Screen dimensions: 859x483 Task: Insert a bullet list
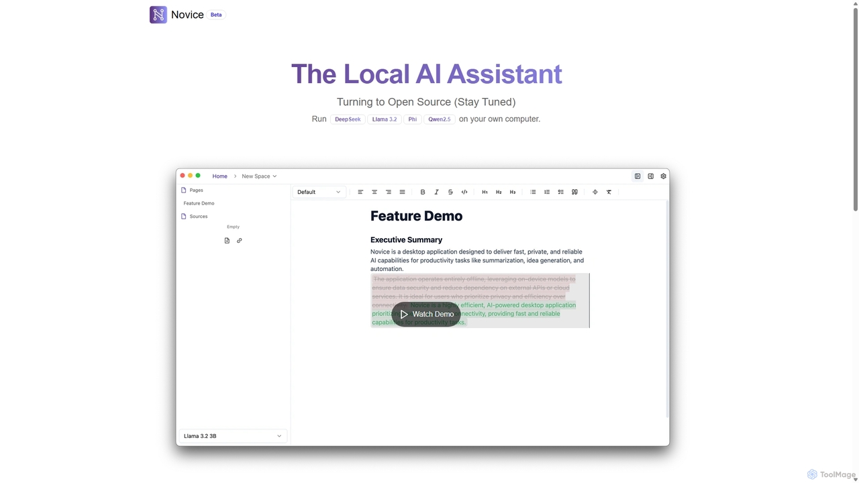[533, 192]
